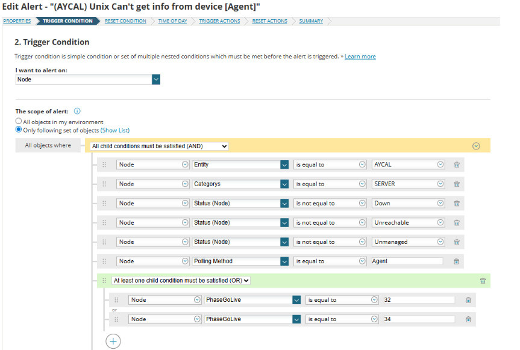520x350 pixels.
Task: Delete the Unmanaged status condition row
Action: [457, 242]
